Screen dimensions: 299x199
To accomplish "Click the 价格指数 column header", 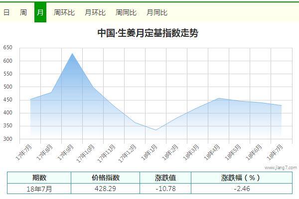I will pyautogui.click(x=106, y=178).
